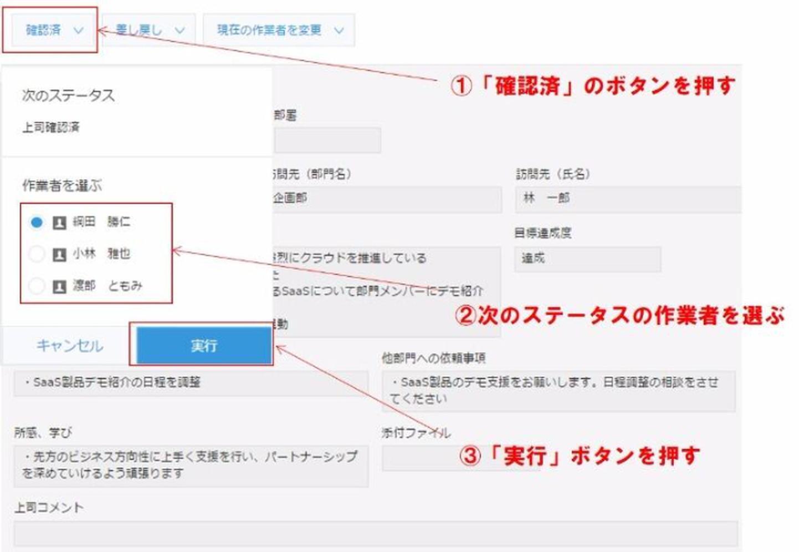Click the 目標達成度 field showing 達成
The image size is (799, 552).
pos(587,259)
